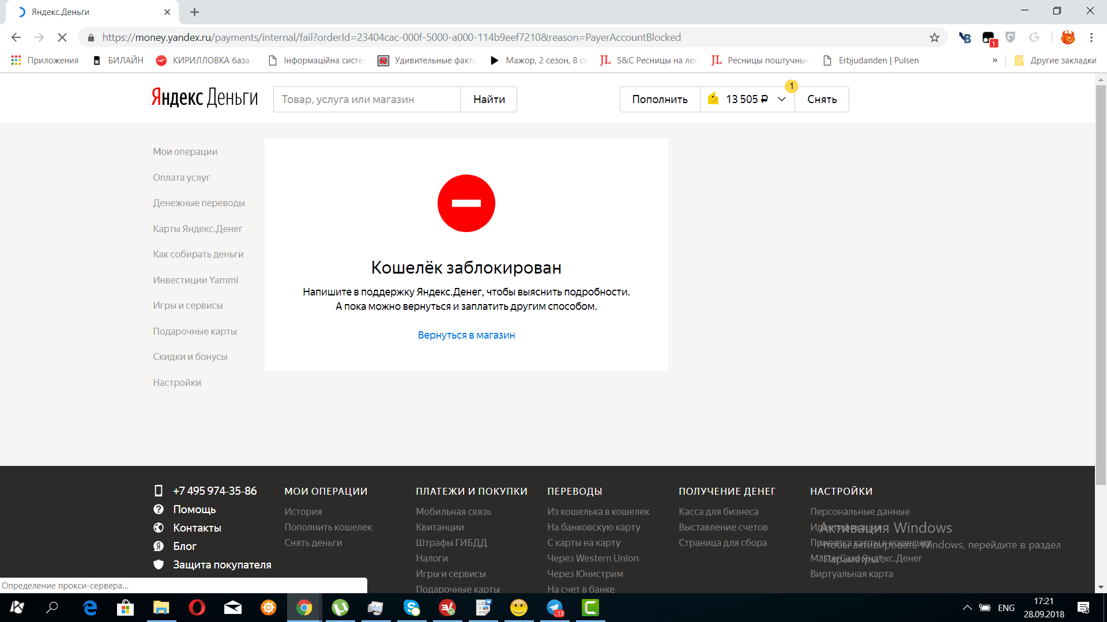Open Chrome three-dot menu
The height and width of the screenshot is (622, 1107).
[x=1091, y=37]
